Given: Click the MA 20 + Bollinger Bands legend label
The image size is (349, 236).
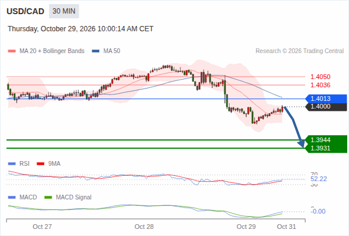Looking at the screenshot, I should pyautogui.click(x=52, y=51).
